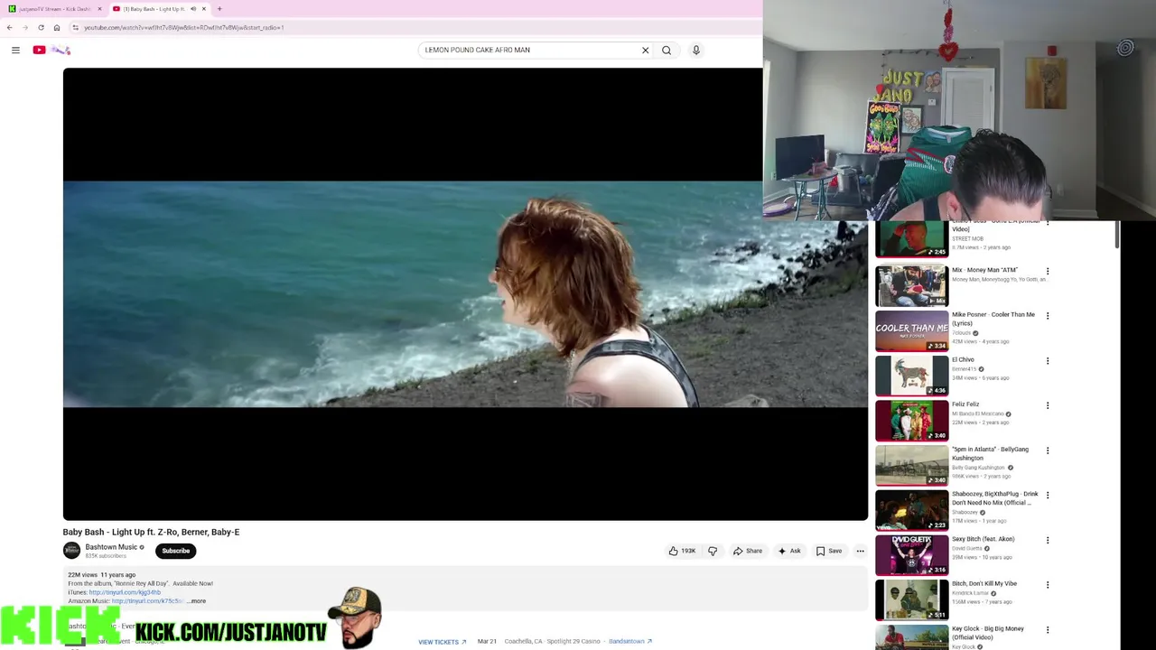Screen dimensions: 1156x650
Task: Open Feliz Feliz video thumbnail
Action: tap(911, 421)
